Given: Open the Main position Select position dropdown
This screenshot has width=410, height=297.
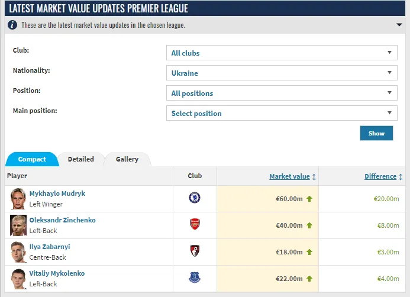Looking at the screenshot, I should 281,114.
